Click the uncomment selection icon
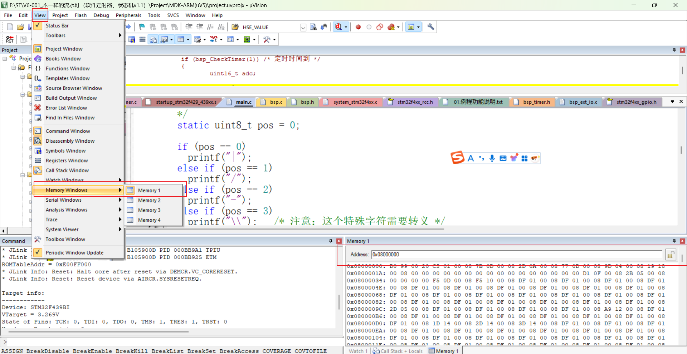The height and width of the screenshot is (354, 687). [x=221, y=27]
